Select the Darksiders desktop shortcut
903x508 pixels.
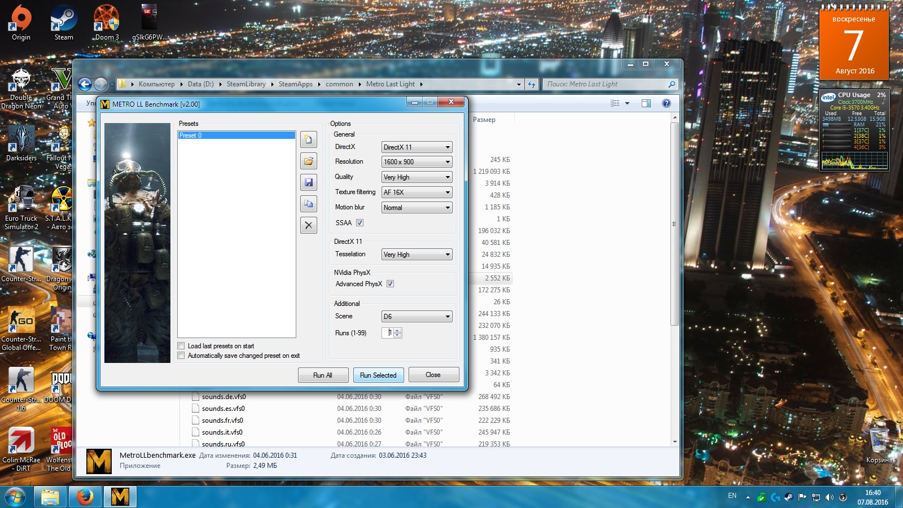coord(21,143)
